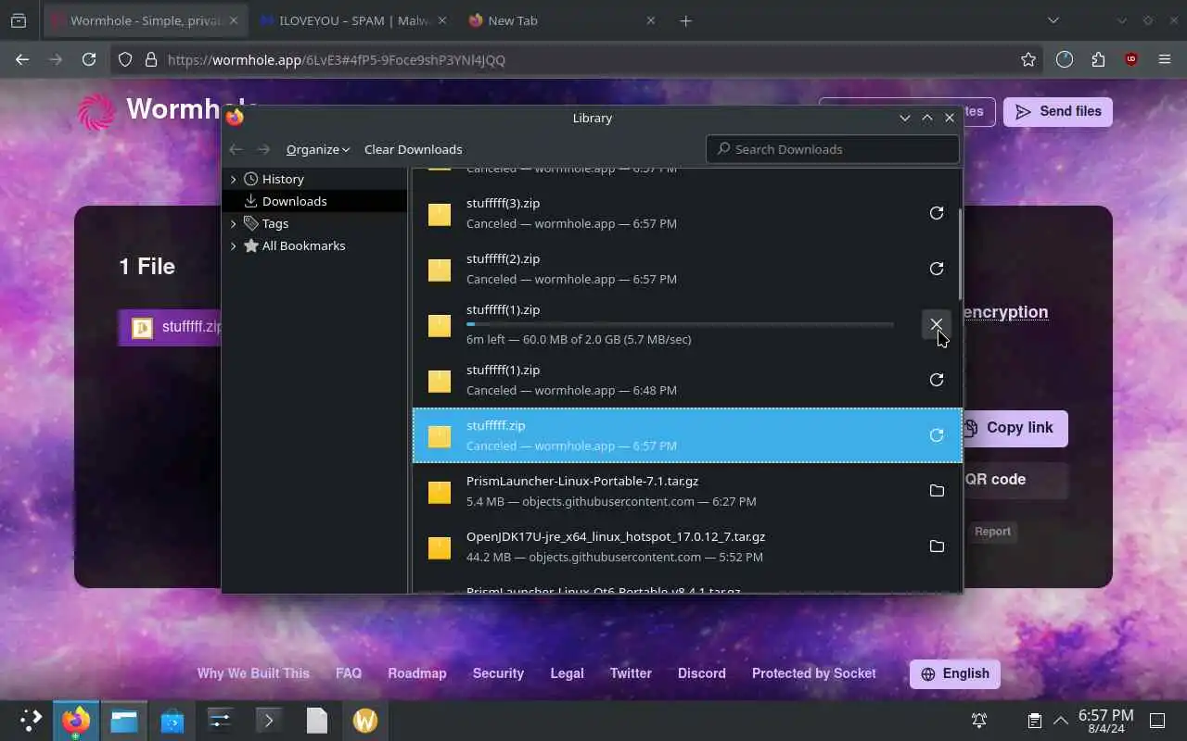The width and height of the screenshot is (1187, 741).
Task: Open the system settings taskbar icon
Action: 220,721
